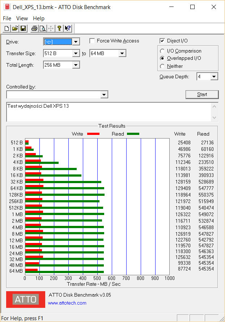The width and height of the screenshot is (225, 322).
Task: Click the 64 KB write value 129409
Action: click(183, 188)
